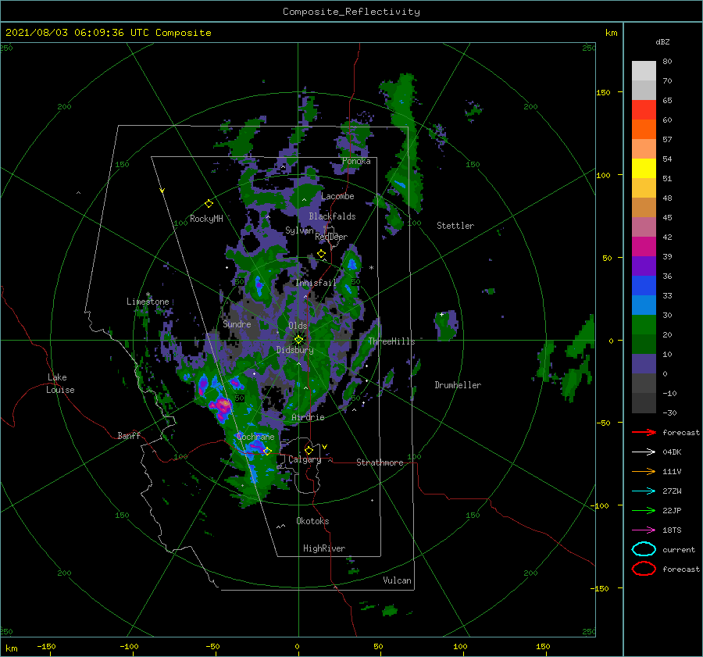Click the Banff label

coord(129,435)
